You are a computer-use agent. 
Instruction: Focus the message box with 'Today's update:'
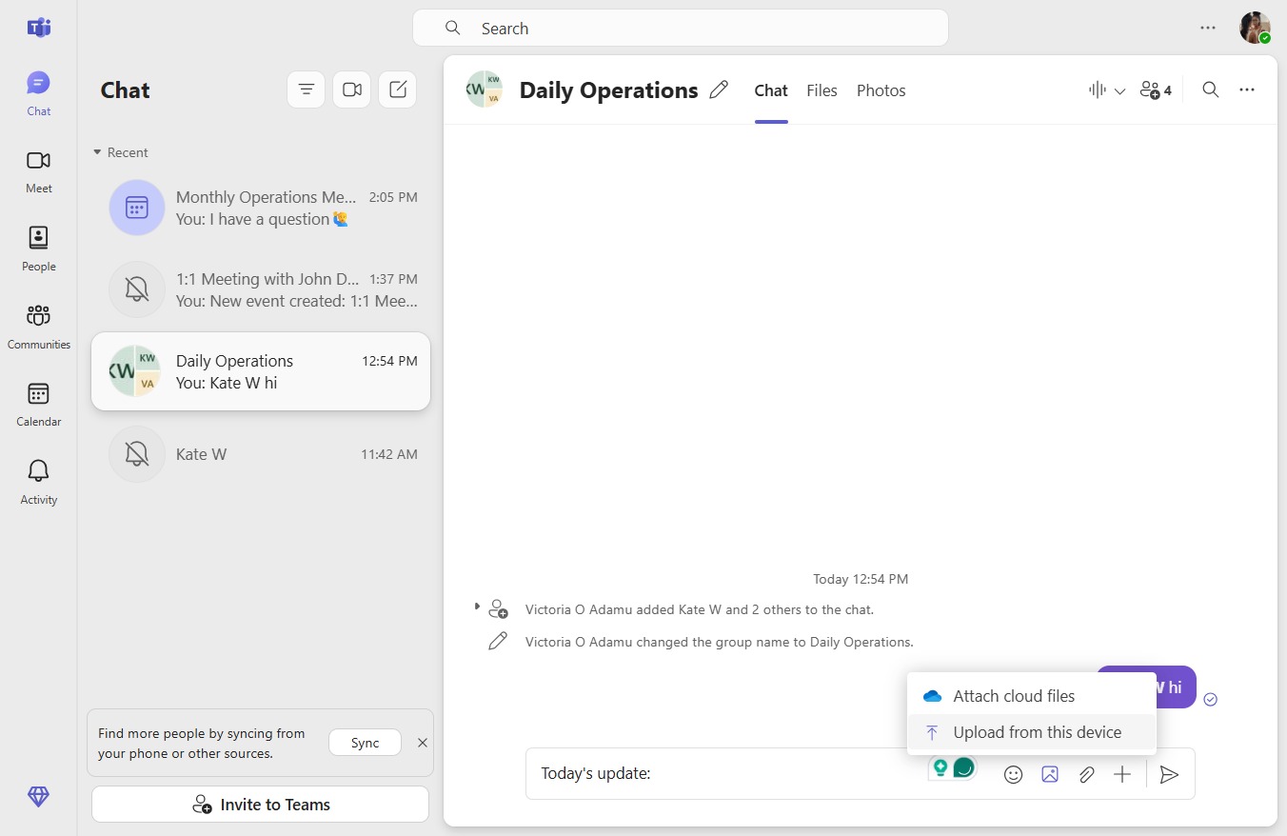click(x=723, y=773)
